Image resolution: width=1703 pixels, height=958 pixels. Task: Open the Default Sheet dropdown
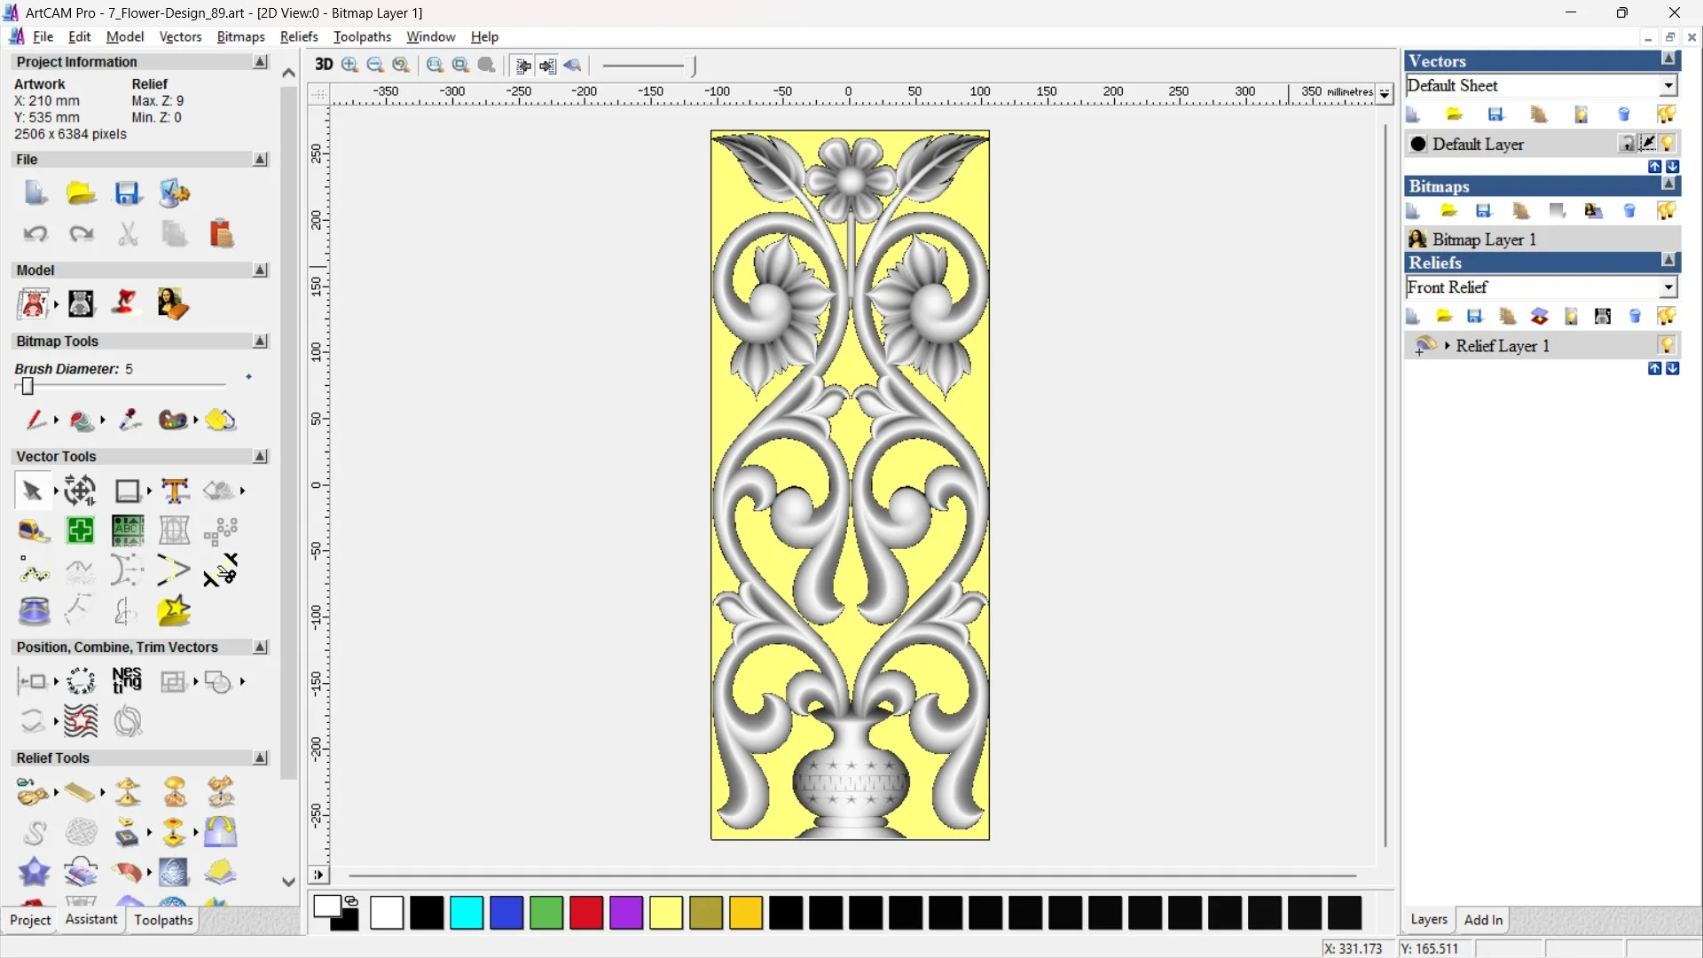pyautogui.click(x=1669, y=85)
